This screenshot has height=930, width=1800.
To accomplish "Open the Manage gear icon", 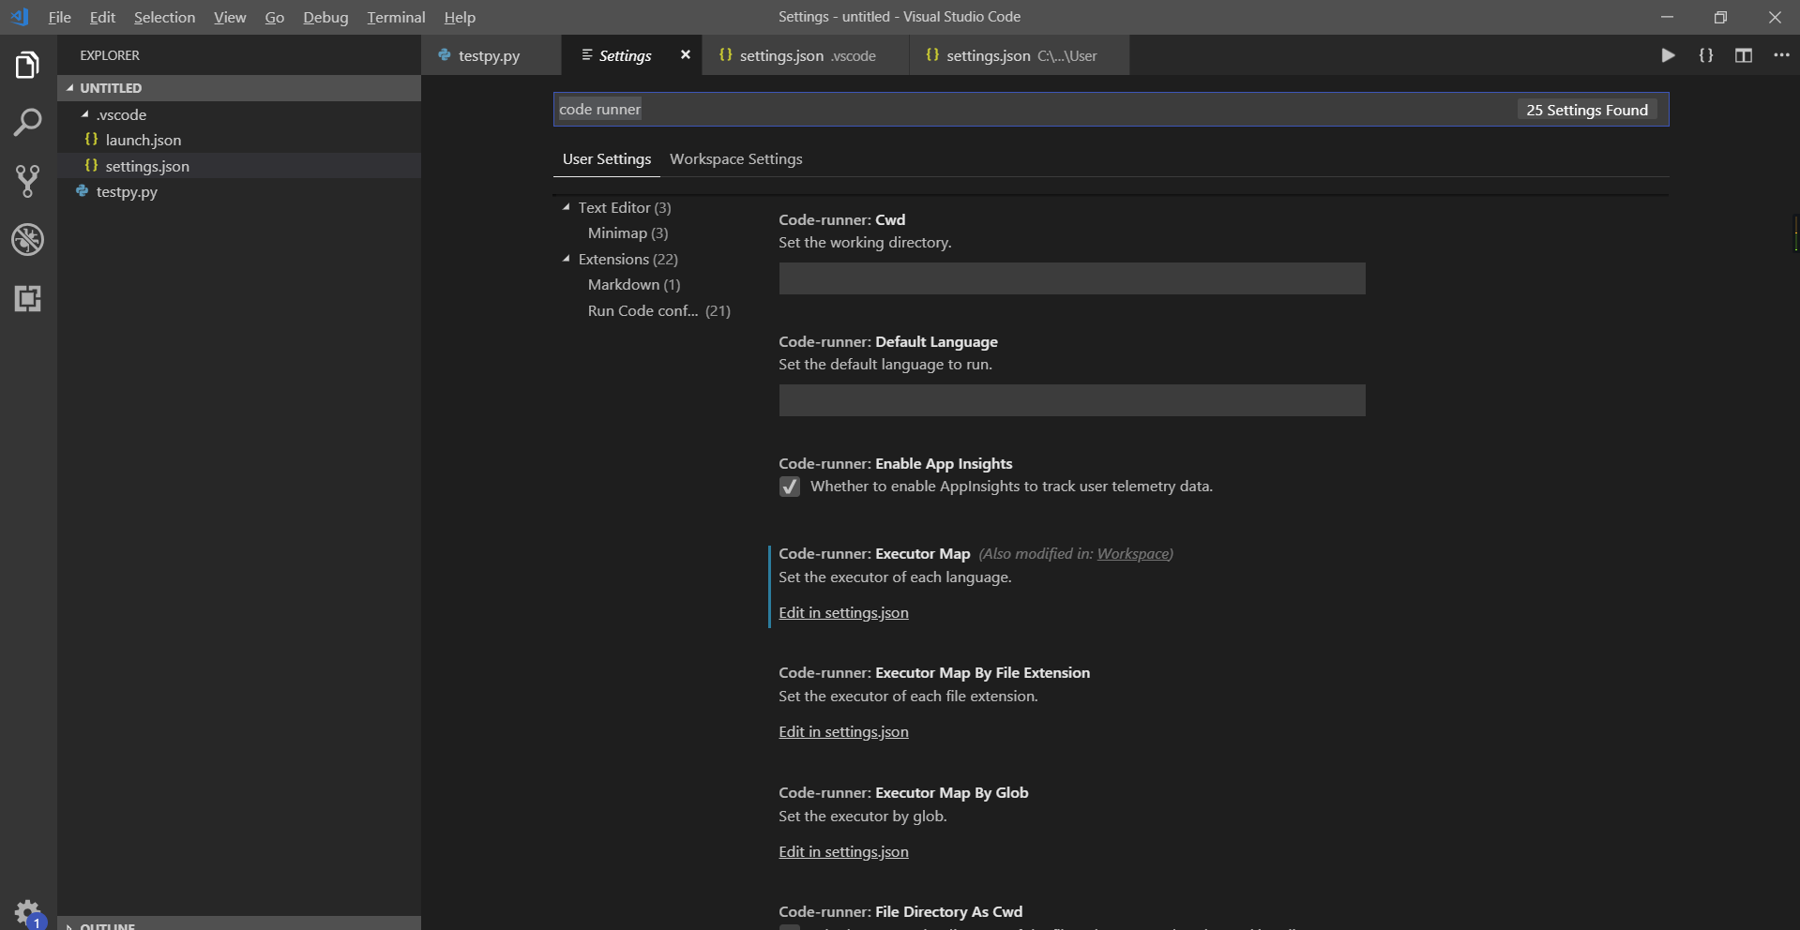I will [27, 912].
